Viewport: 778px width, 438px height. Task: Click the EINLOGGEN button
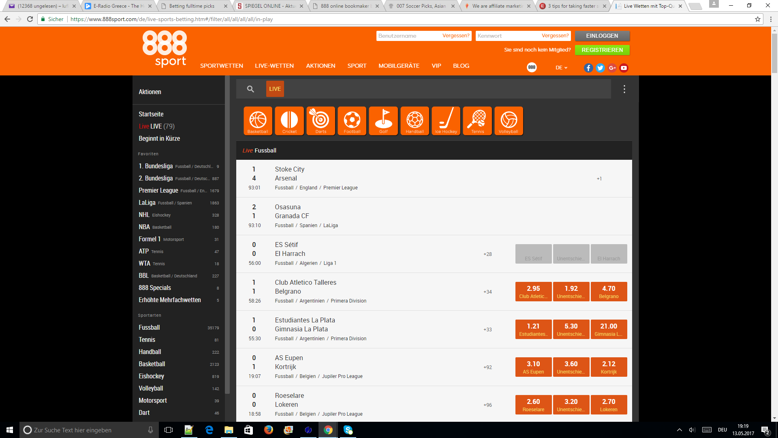[x=602, y=36]
